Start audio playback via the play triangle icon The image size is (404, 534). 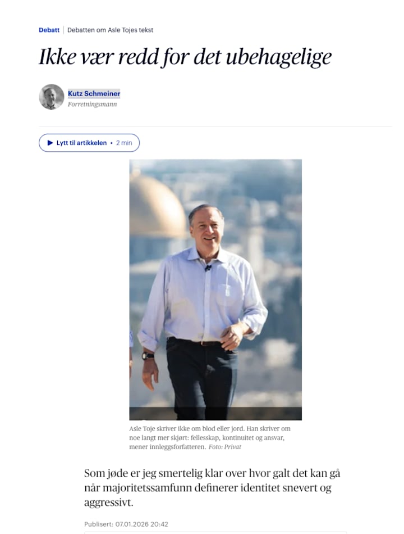pos(51,143)
